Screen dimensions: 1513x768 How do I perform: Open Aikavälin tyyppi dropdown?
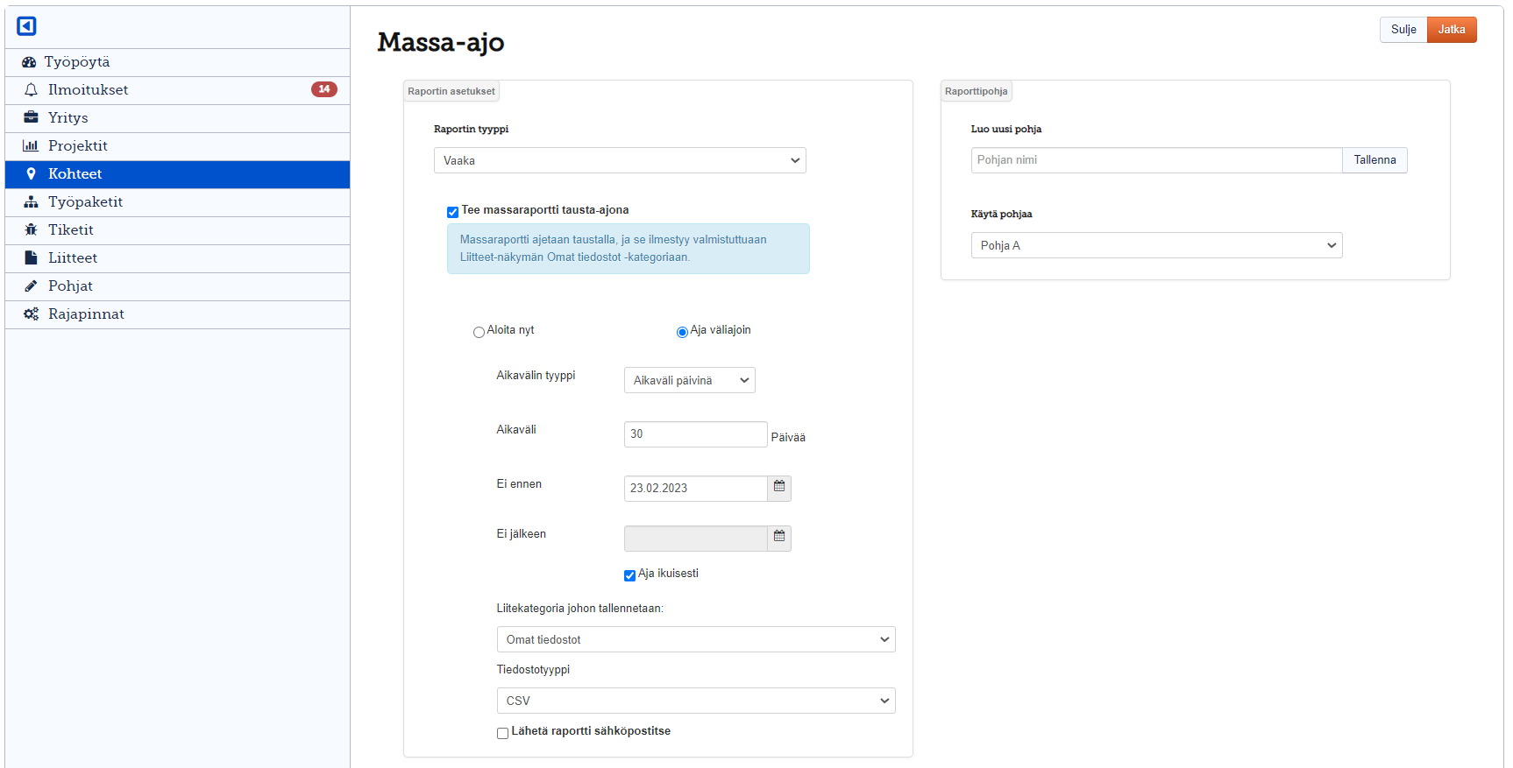690,380
